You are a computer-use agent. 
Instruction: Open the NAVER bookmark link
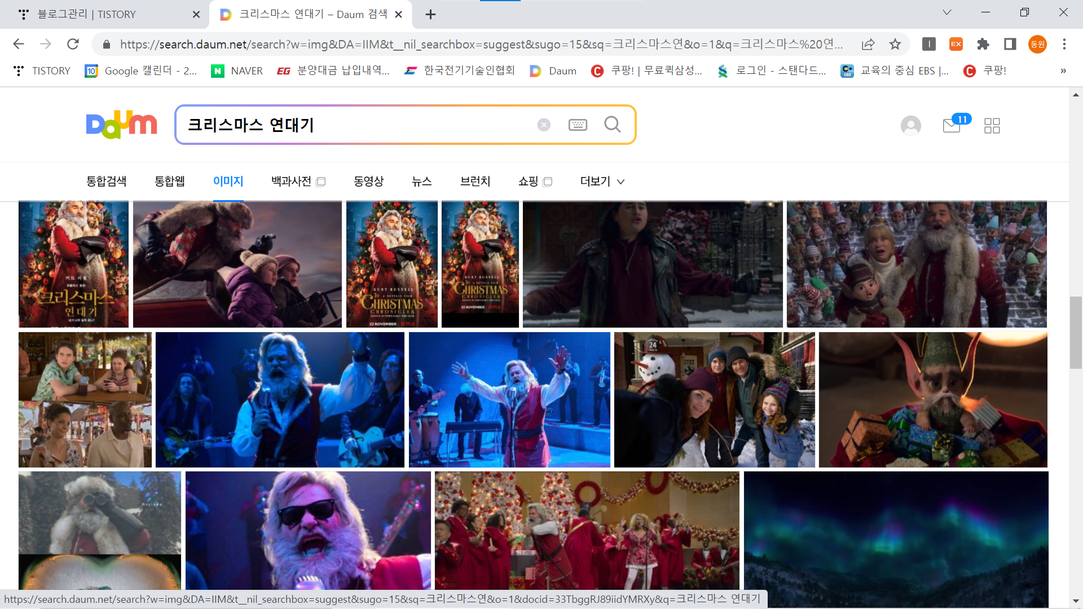[x=237, y=70]
